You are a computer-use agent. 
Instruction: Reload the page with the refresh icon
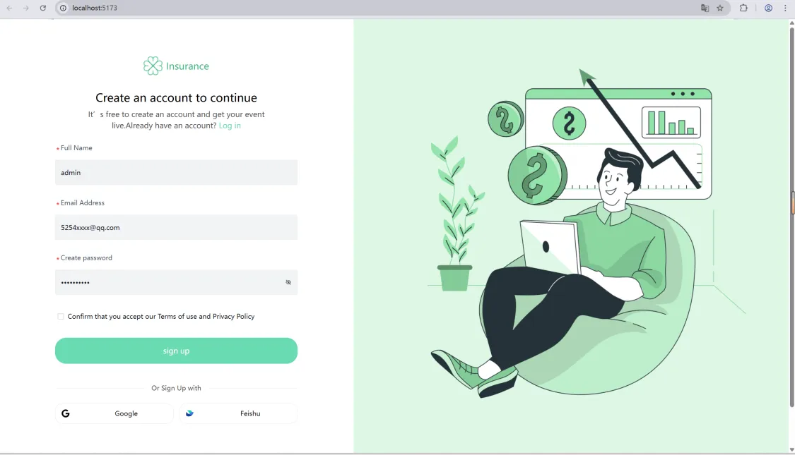click(43, 8)
